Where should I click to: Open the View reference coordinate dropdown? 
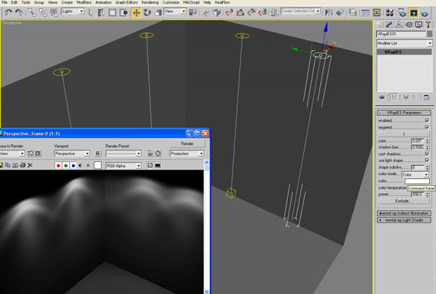(175, 11)
